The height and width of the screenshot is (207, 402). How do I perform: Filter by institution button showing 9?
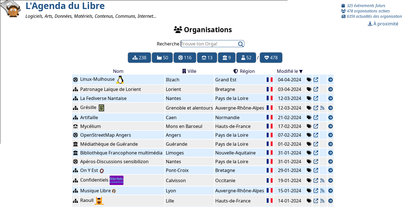click(227, 58)
